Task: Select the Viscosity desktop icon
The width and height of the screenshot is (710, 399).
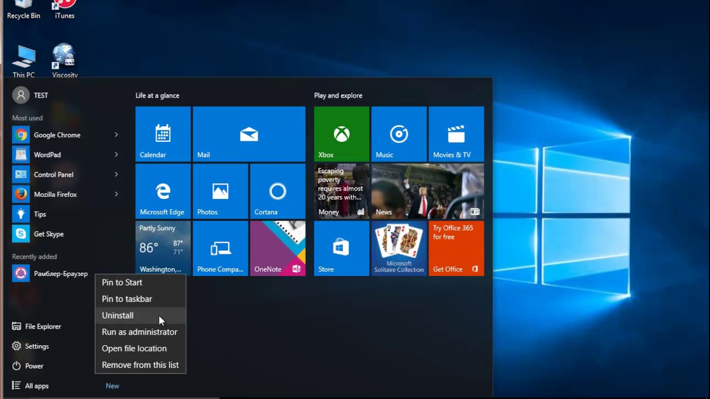Action: [x=64, y=61]
